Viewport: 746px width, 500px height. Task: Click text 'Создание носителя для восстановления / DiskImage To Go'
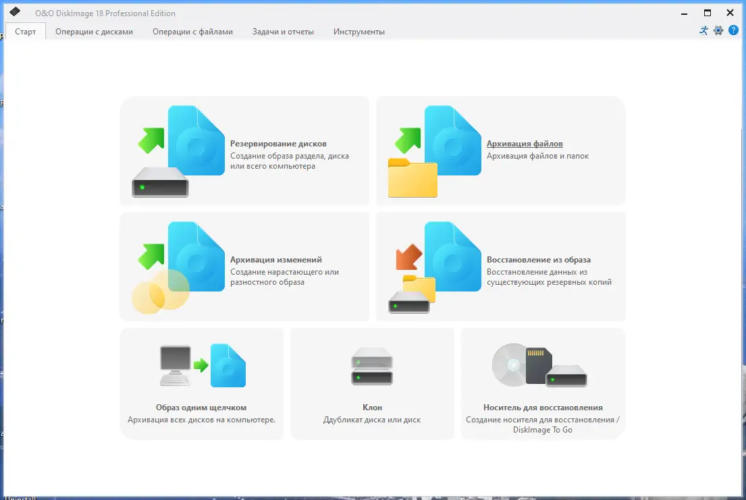click(543, 425)
